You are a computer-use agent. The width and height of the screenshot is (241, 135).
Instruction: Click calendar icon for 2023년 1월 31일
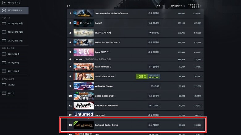tap(4, 23)
